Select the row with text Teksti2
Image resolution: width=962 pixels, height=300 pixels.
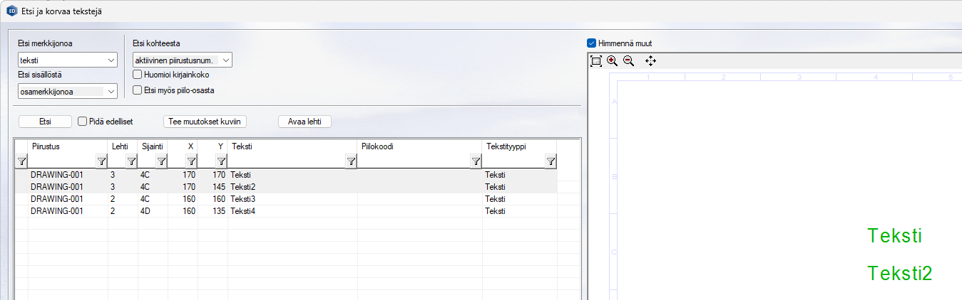coord(286,186)
